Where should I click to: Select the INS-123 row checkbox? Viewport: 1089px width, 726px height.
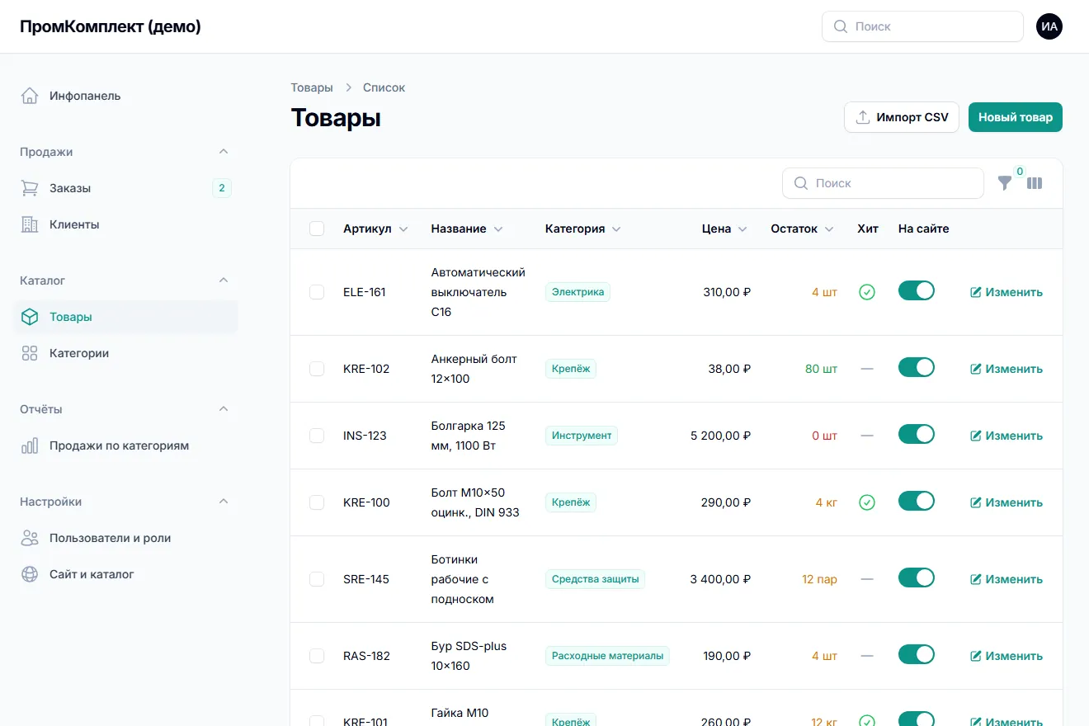click(317, 436)
